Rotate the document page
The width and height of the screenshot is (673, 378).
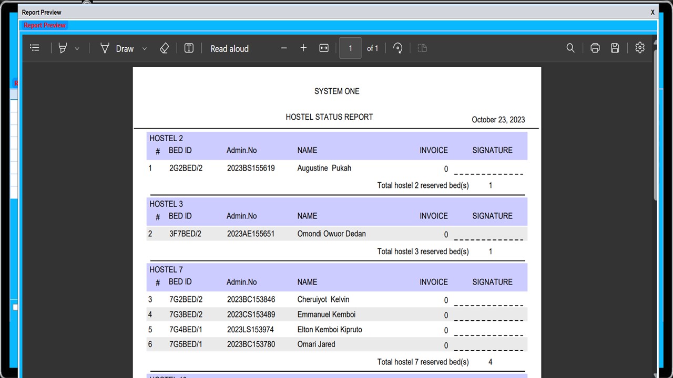pyautogui.click(x=397, y=48)
